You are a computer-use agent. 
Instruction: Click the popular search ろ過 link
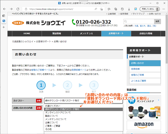click(x=136, y=26)
